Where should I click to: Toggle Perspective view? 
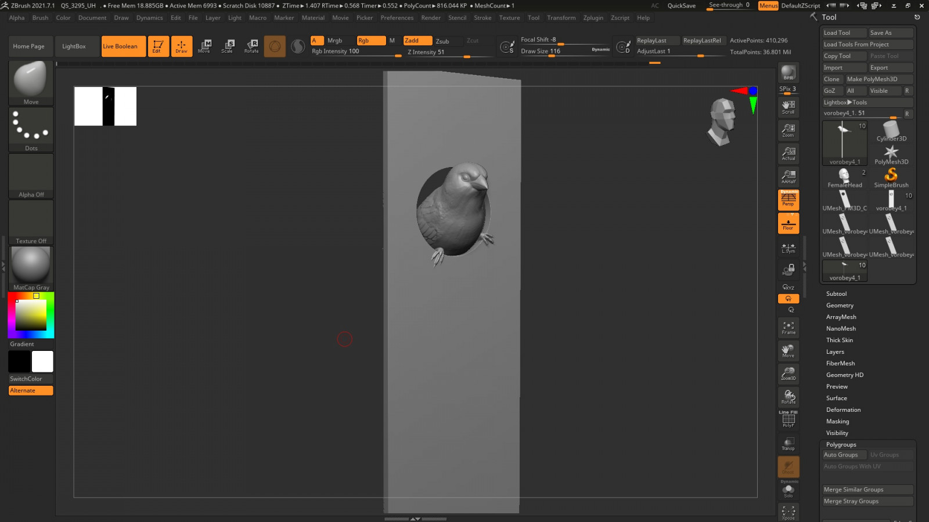click(788, 200)
